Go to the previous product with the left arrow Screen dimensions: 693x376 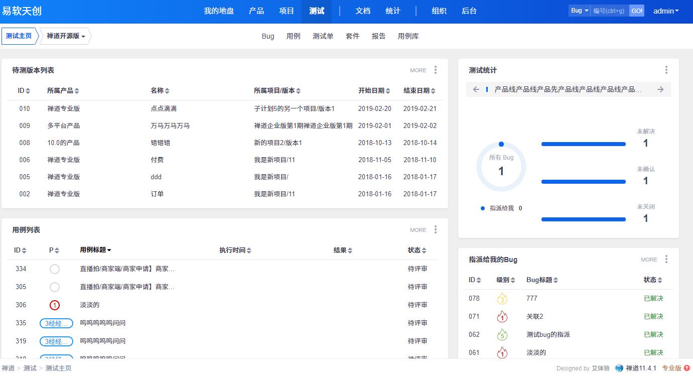(x=476, y=89)
